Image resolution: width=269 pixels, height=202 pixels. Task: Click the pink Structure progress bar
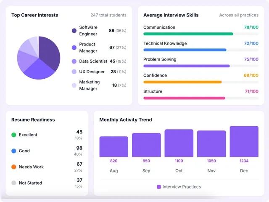click(x=184, y=98)
